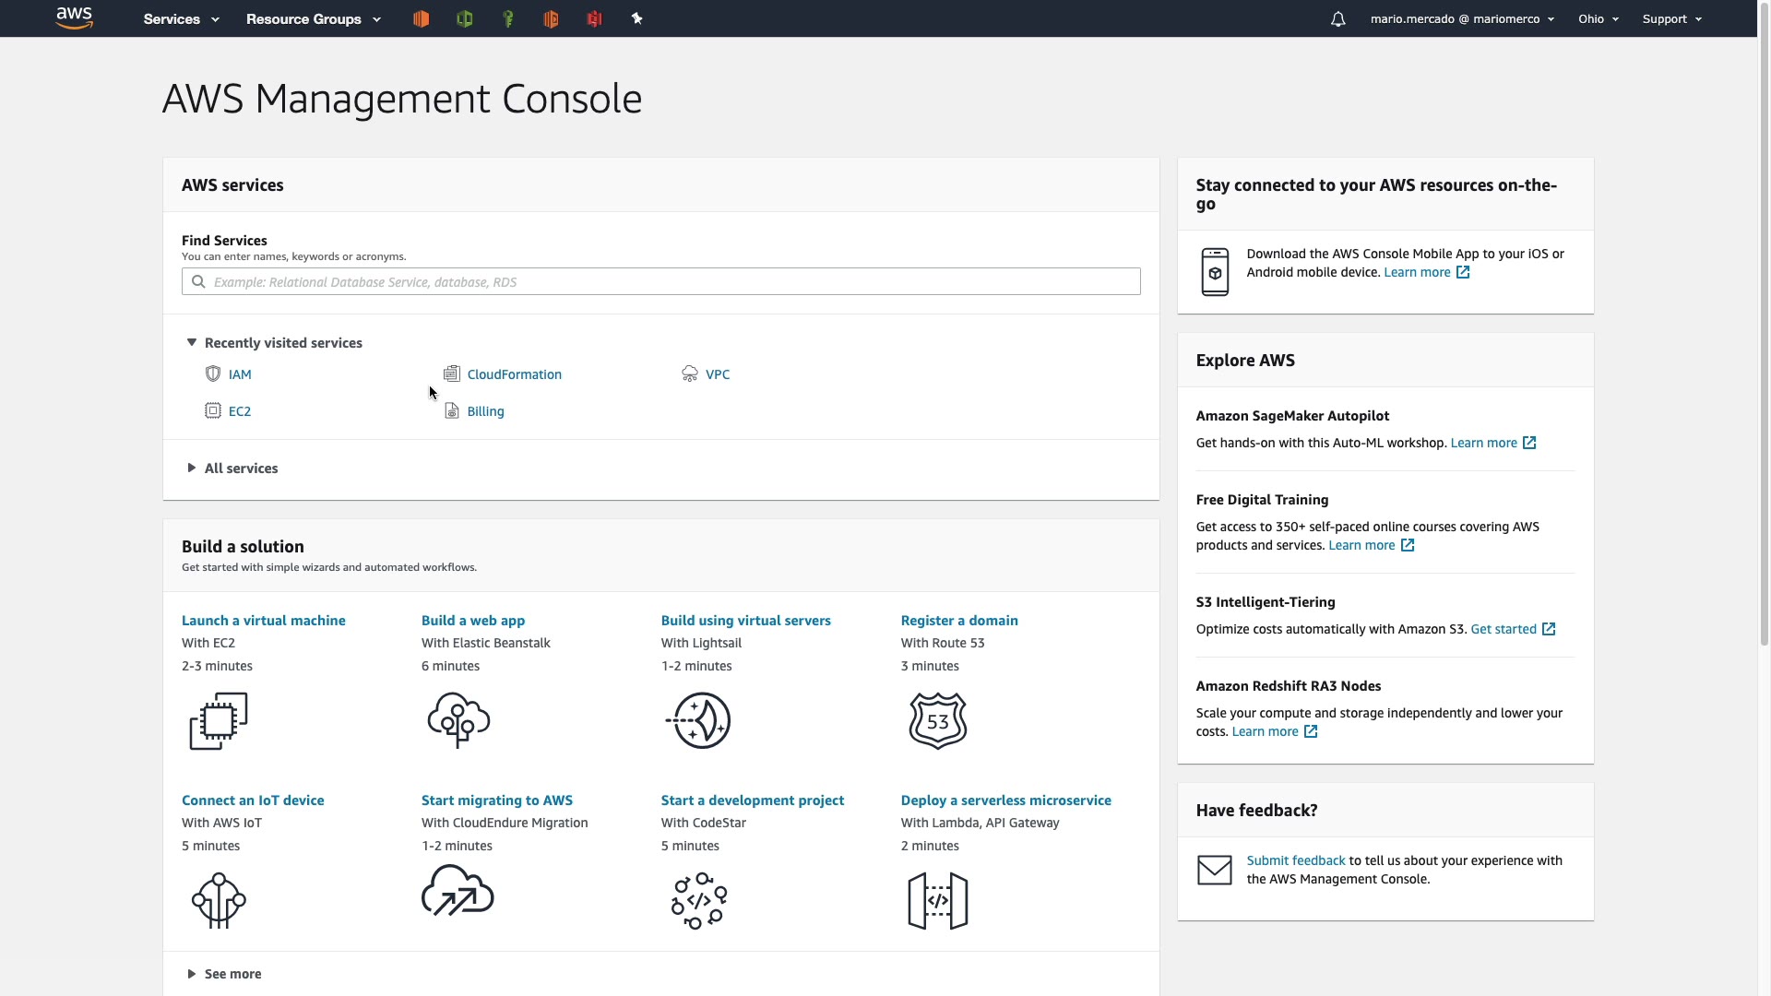Open the Ohio region dropdown
The width and height of the screenshot is (1771, 996).
click(x=1598, y=19)
